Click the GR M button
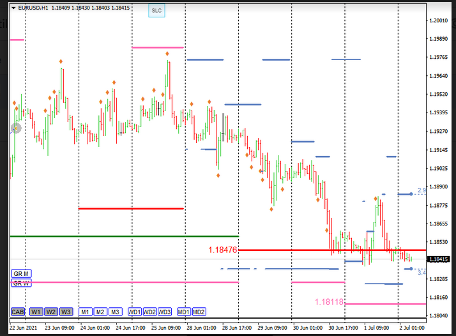 pyautogui.click(x=22, y=273)
